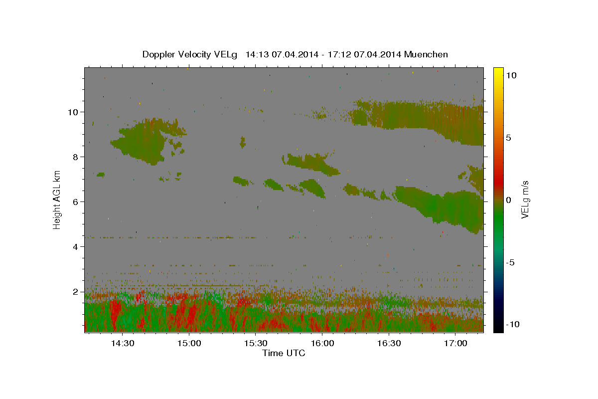The width and height of the screenshot is (598, 399).
Task: Click the colorbar value 0
Action: [509, 200]
